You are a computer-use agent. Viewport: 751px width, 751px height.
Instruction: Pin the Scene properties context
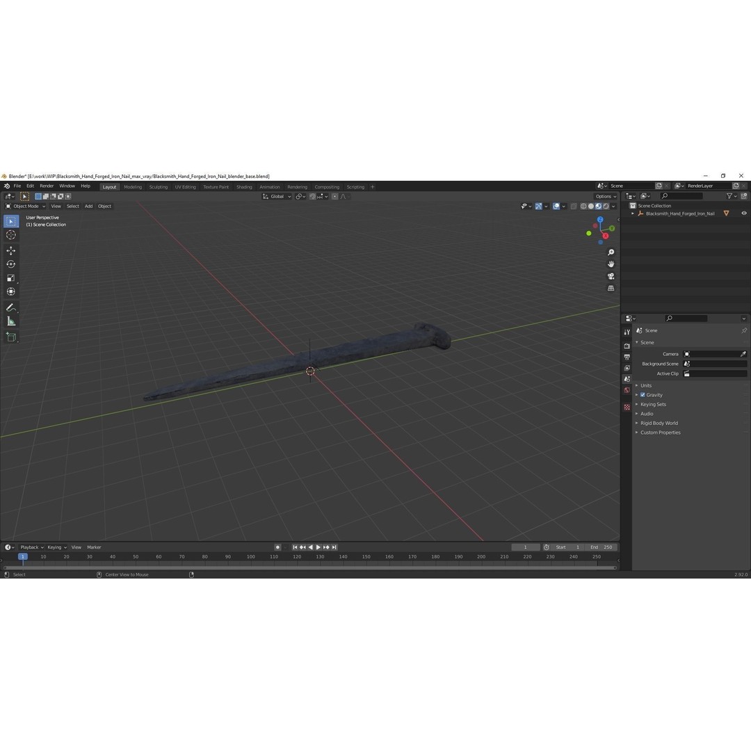[x=744, y=330]
